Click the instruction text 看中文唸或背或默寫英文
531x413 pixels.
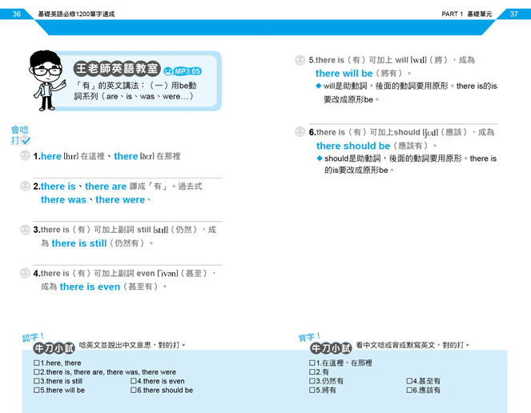(x=395, y=345)
